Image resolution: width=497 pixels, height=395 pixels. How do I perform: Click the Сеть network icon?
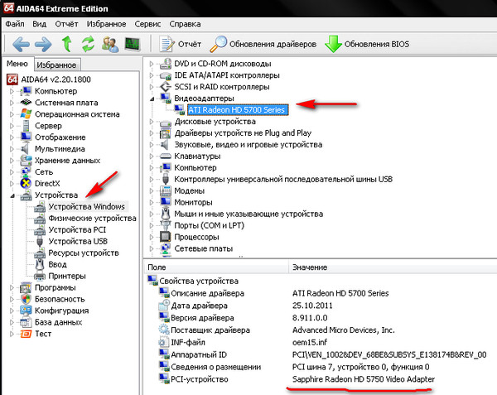click(x=26, y=172)
